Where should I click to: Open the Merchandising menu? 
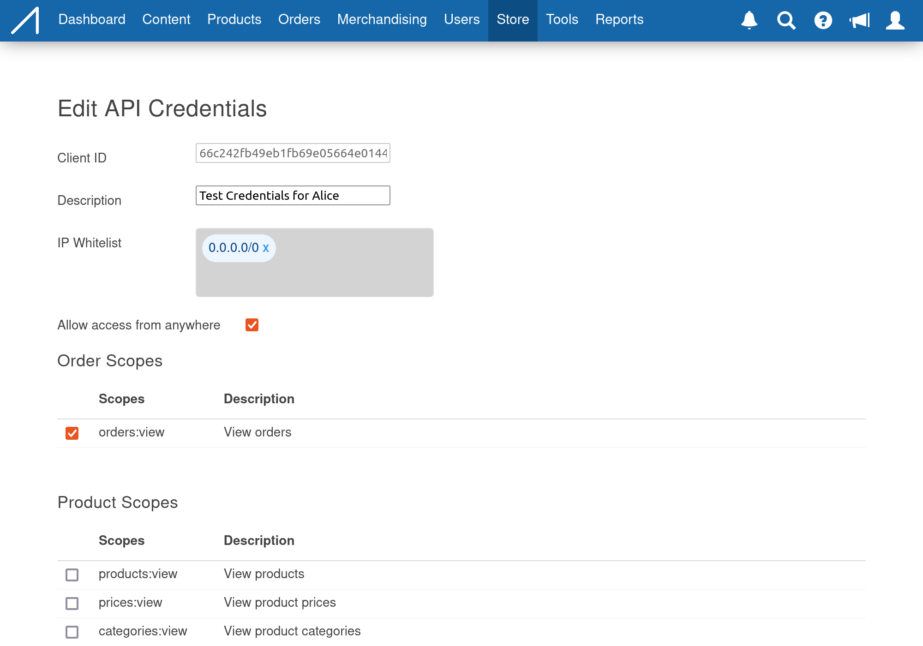pyautogui.click(x=382, y=19)
